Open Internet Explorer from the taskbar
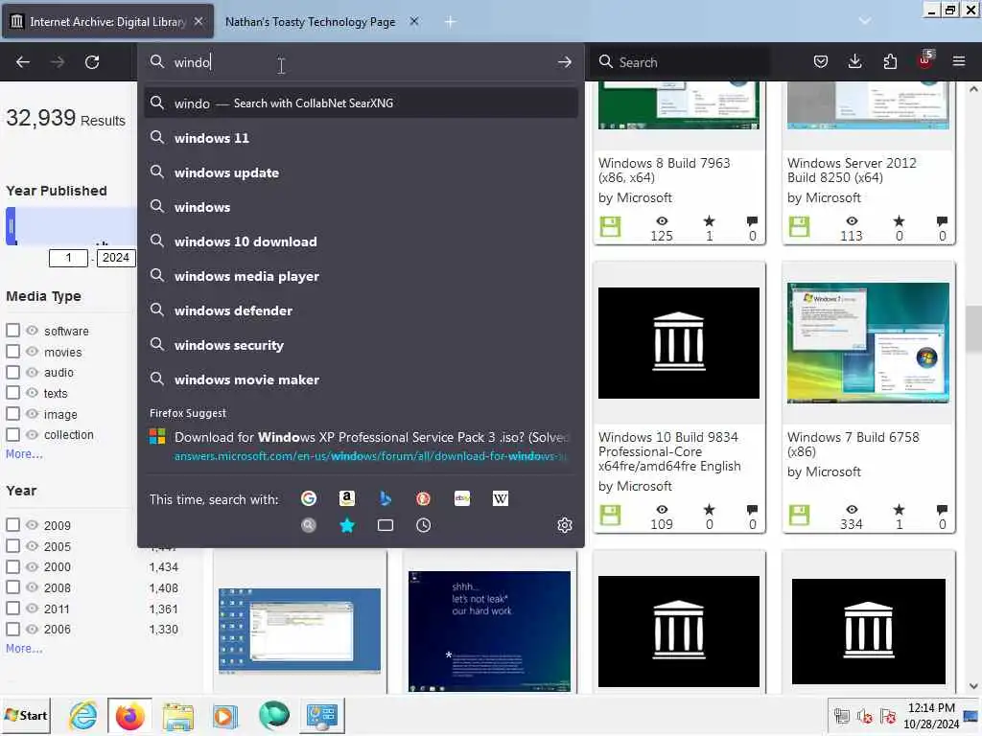982x736 pixels. (82, 715)
